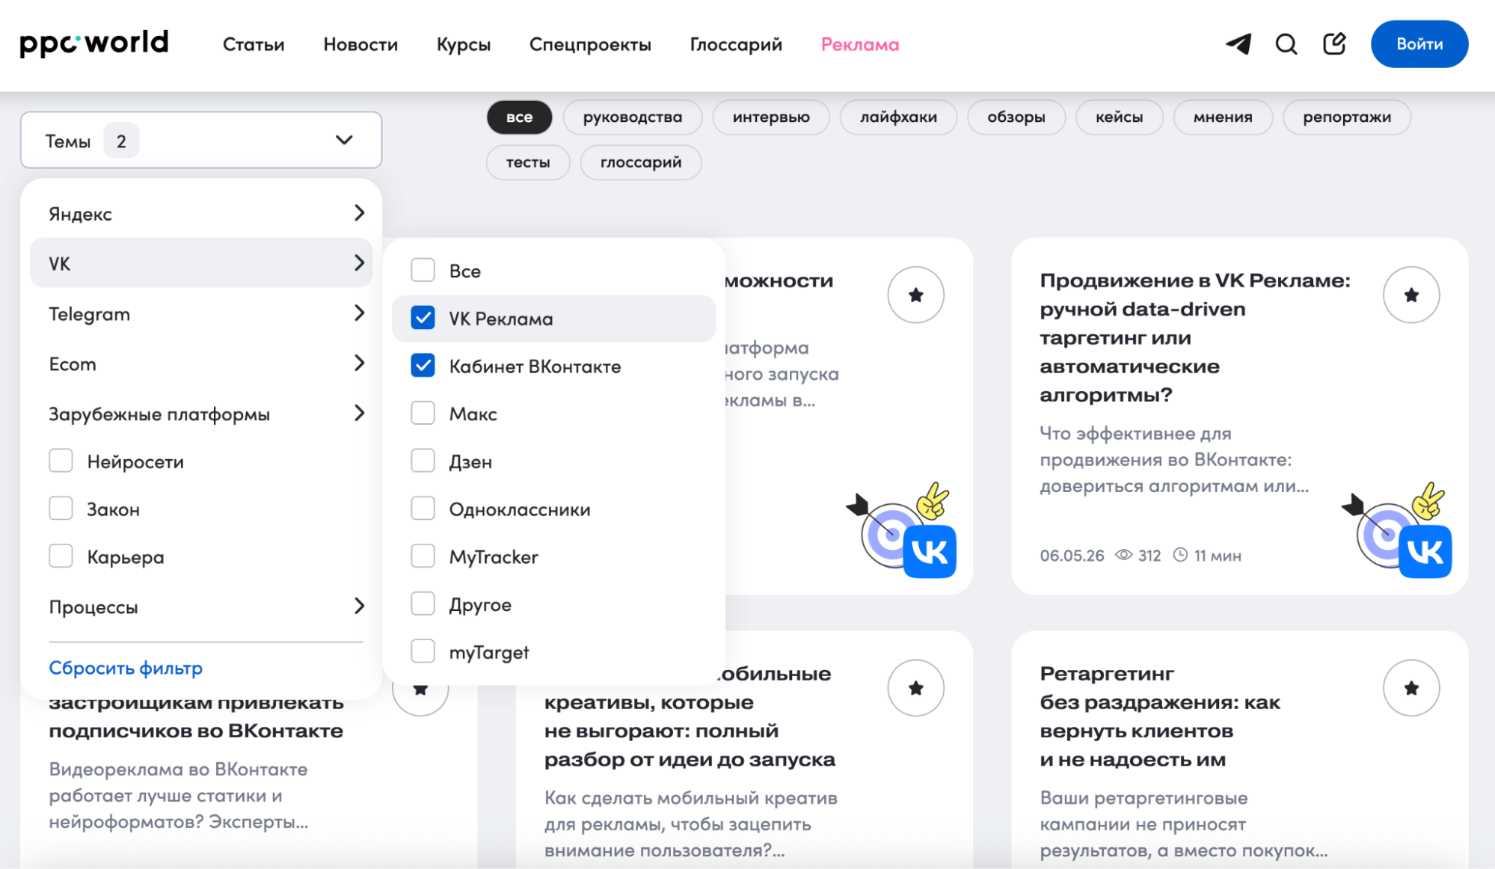1495x869 pixels.
Task: Collapse the Темы dropdown
Action: coord(201,140)
